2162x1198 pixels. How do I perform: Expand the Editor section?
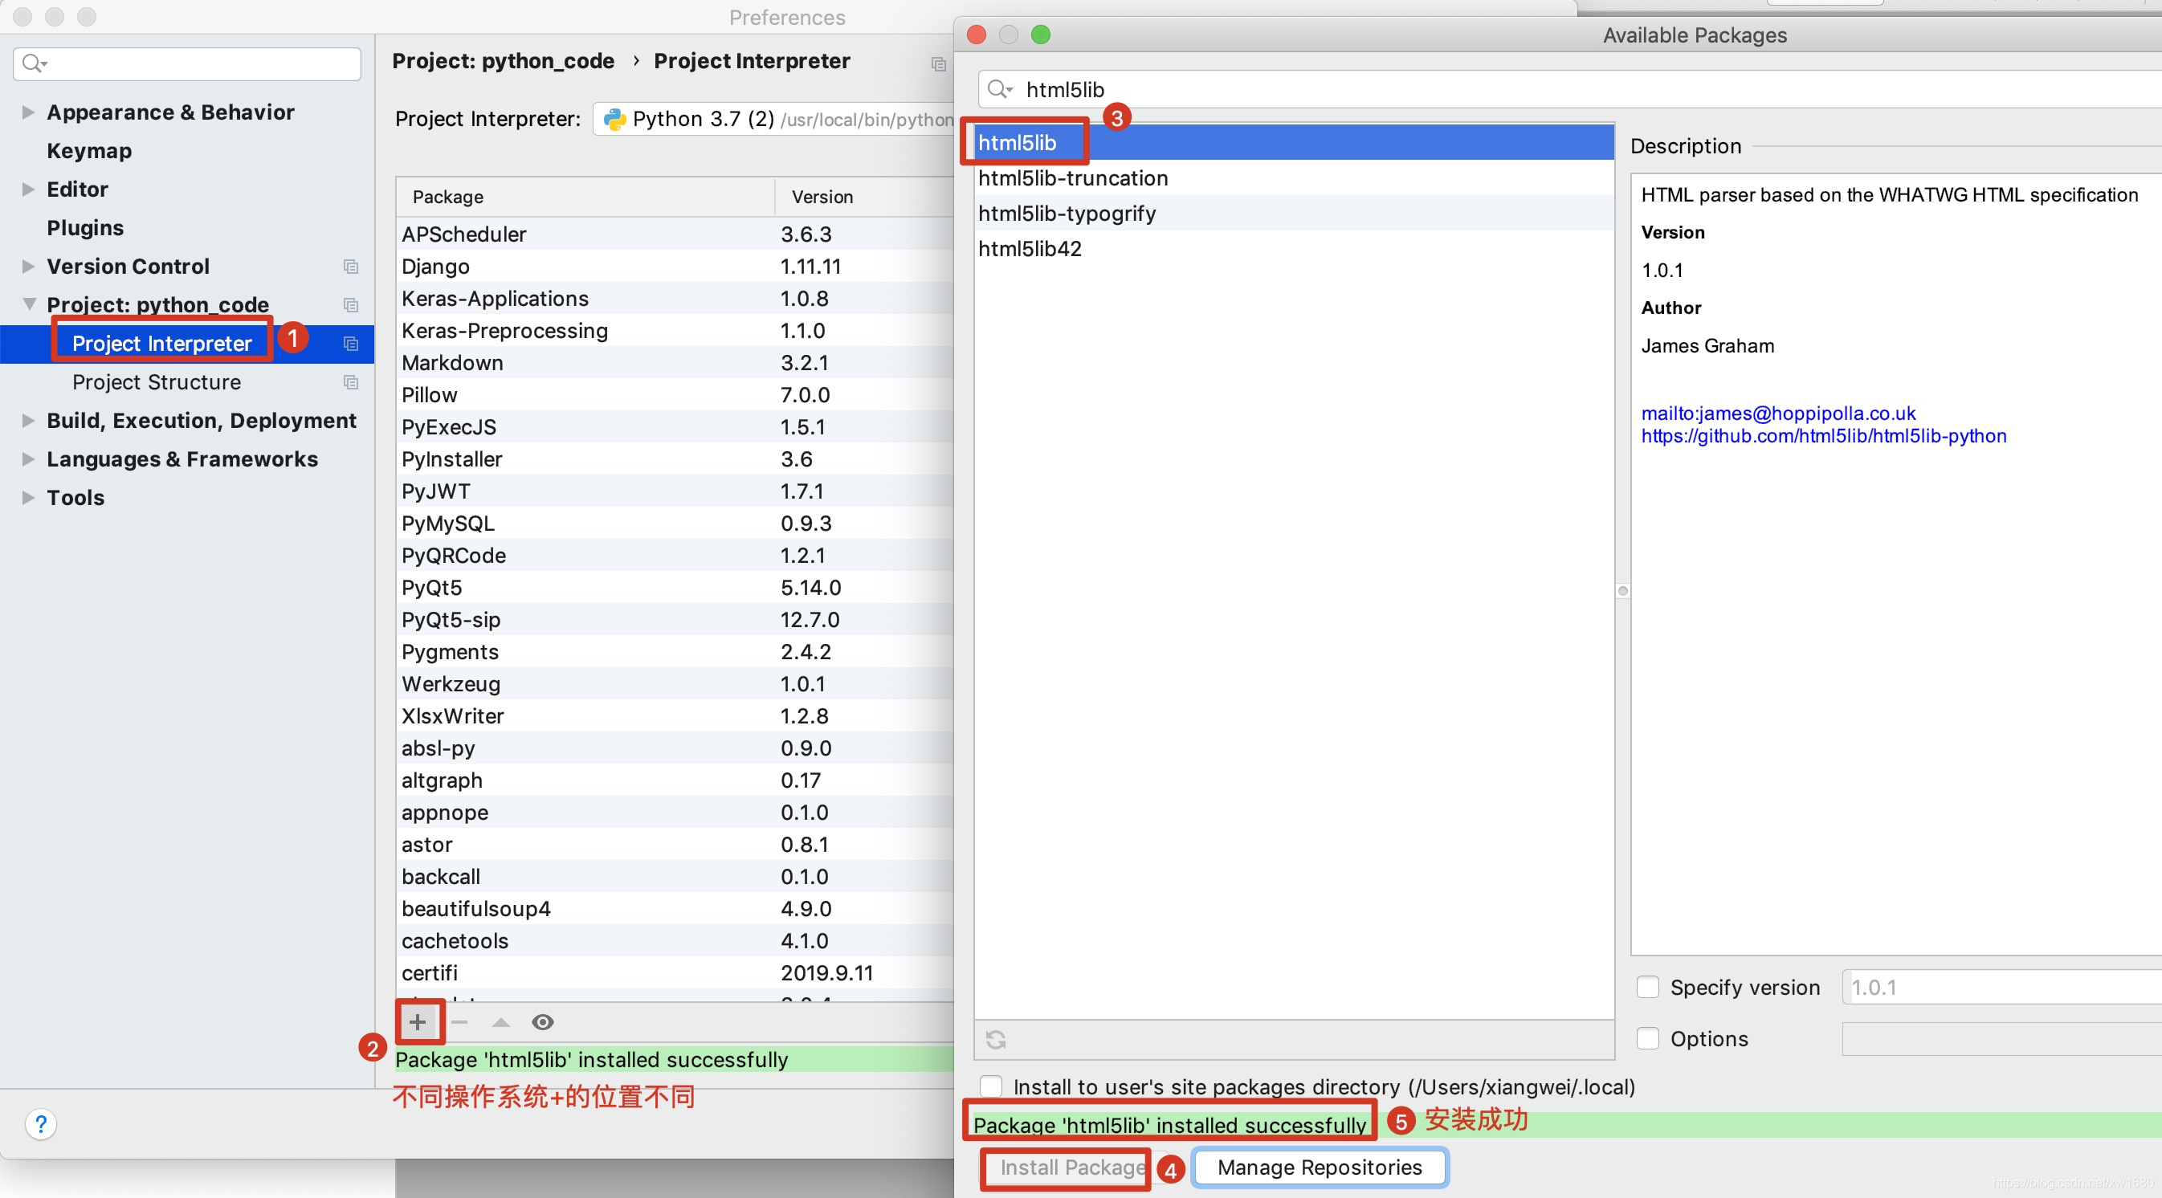pyautogui.click(x=29, y=189)
